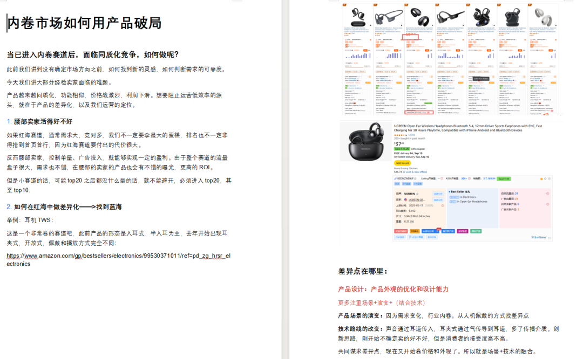583x359 pixels.
Task: Click the red line 产品设计：产品外观的优化和设计能力
Action: coord(393,289)
